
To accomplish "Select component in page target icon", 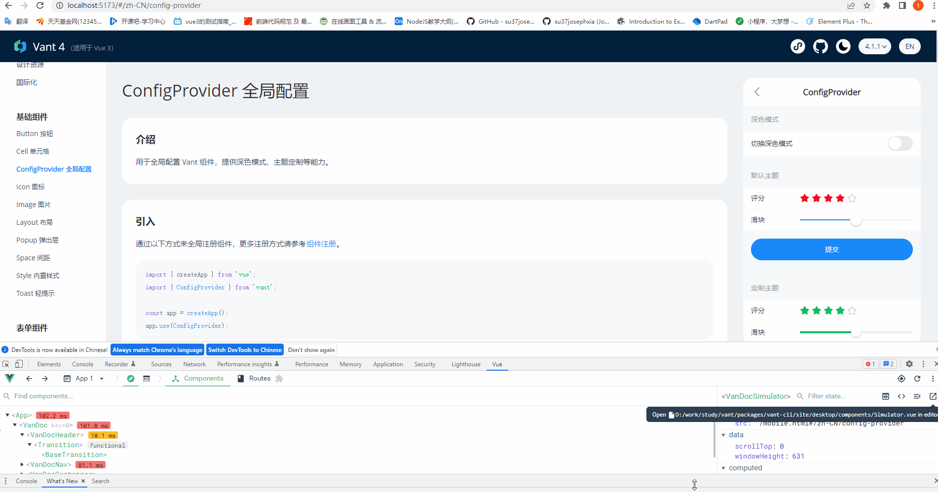I will click(901, 379).
